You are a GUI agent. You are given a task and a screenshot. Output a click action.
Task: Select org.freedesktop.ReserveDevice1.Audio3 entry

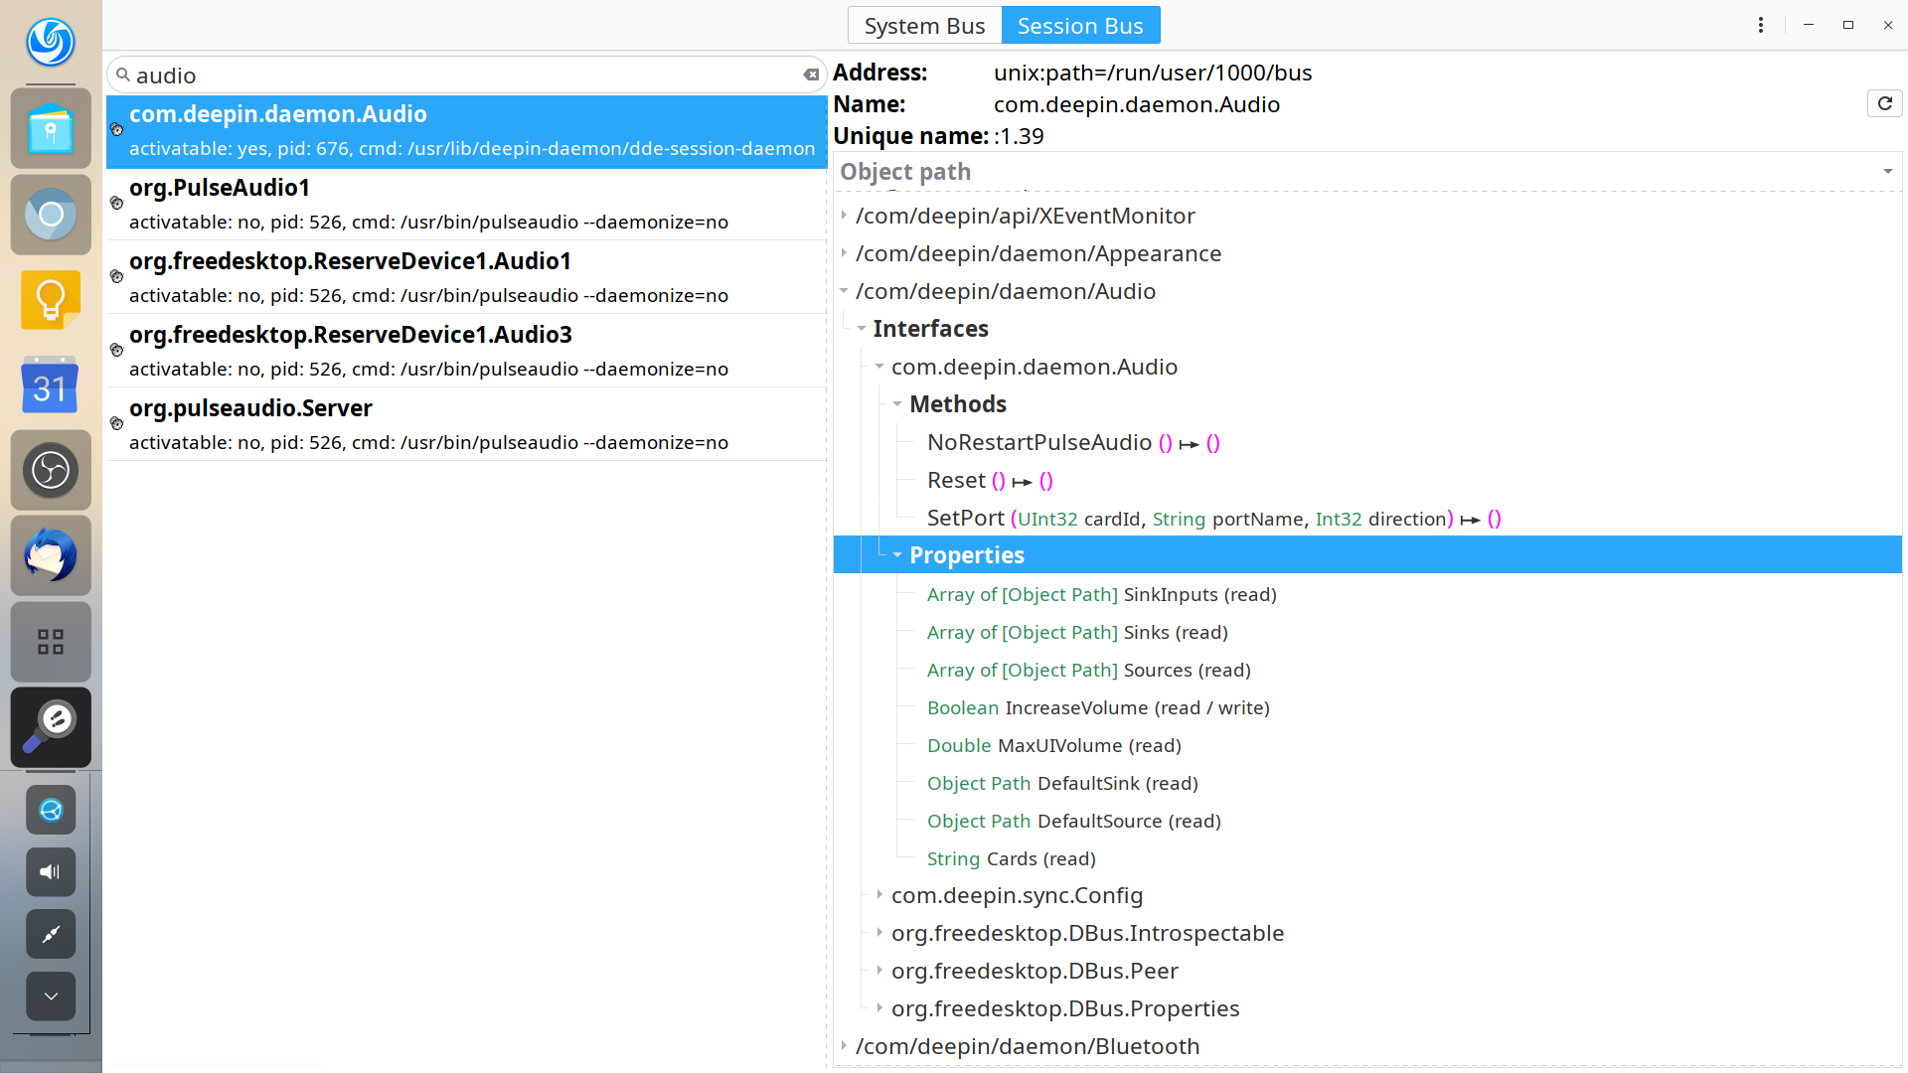pos(467,351)
